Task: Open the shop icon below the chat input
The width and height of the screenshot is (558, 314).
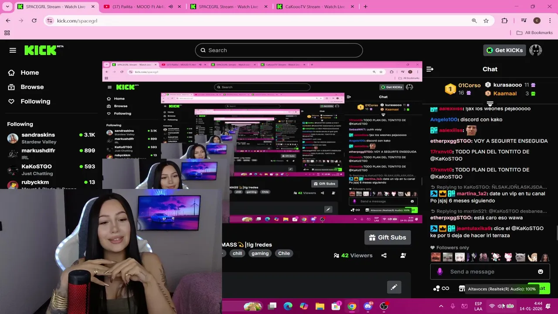Action: pos(462,288)
